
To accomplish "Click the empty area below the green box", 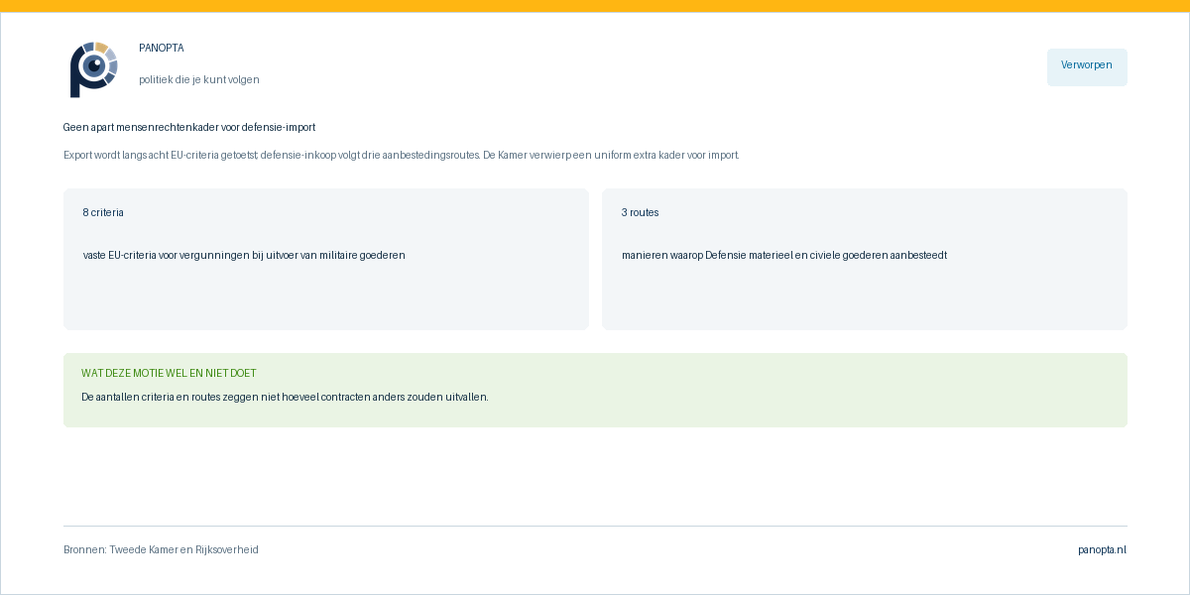I will pos(595,476).
